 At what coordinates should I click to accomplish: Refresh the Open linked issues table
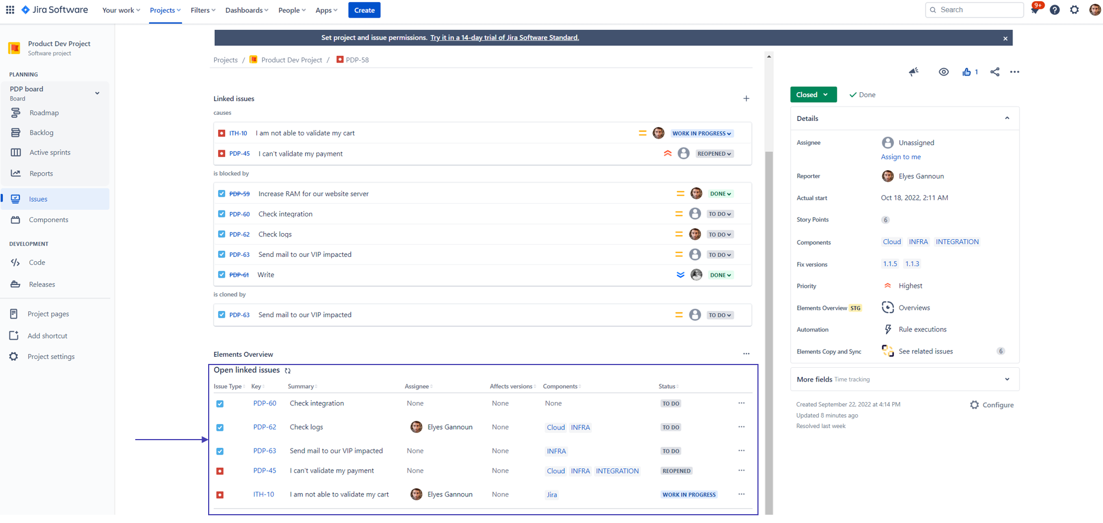pyautogui.click(x=288, y=371)
